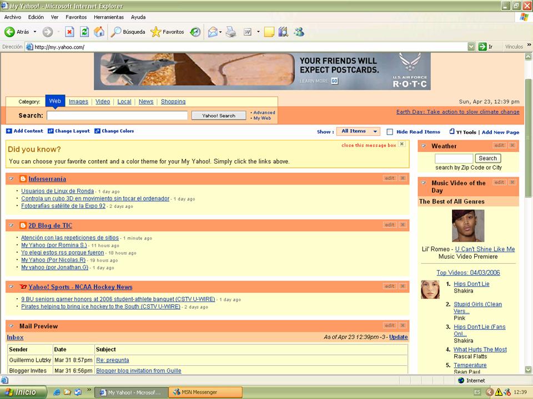Screen dimensions: 533x399
Task: Click the yellow note toolbar icon
Action: pos(269,32)
